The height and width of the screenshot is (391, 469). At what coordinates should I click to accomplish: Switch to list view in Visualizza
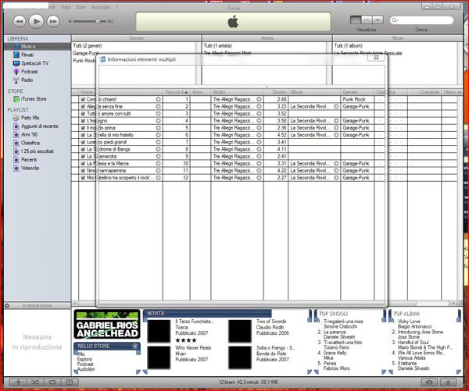tap(356, 20)
